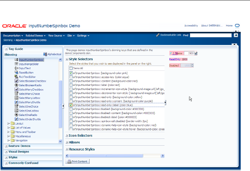Check the access-key color:aqua checkbox
Screen dimensions: 250x171
pyautogui.click(x=71, y=77)
